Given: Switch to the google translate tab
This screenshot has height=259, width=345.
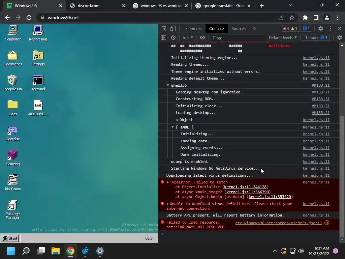Looking at the screenshot, I should coord(223,6).
